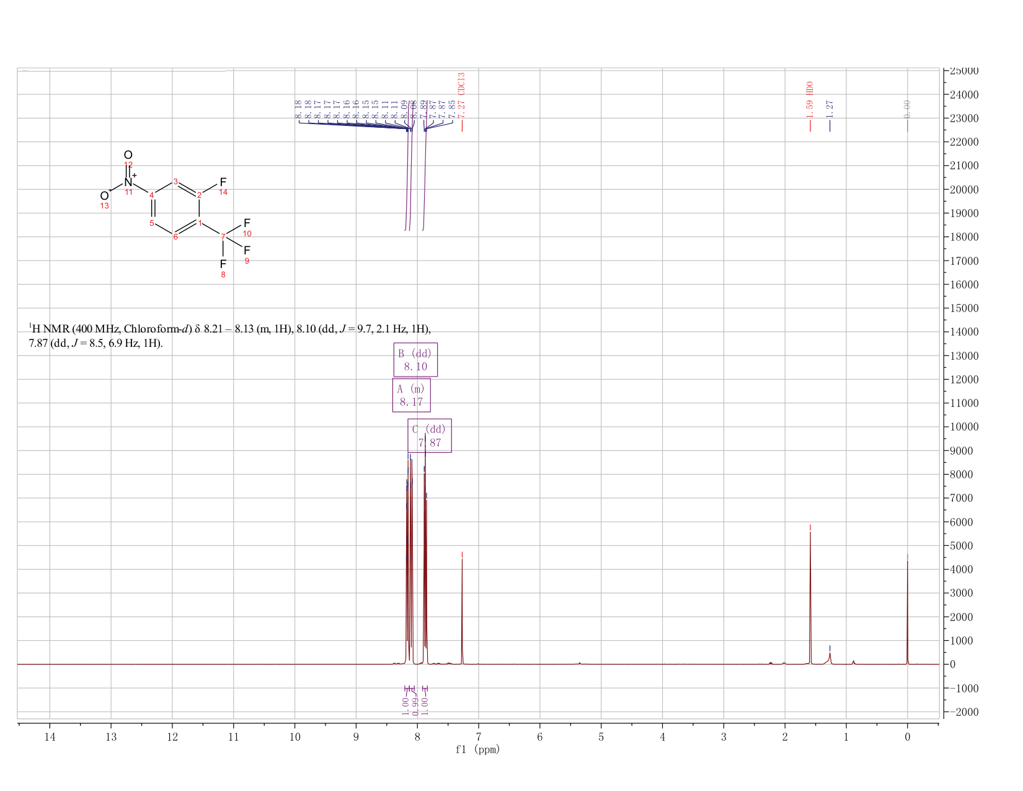This screenshot has width=1023, height=791.
Task: Click x-axis tick label 10
Action: [x=294, y=736]
